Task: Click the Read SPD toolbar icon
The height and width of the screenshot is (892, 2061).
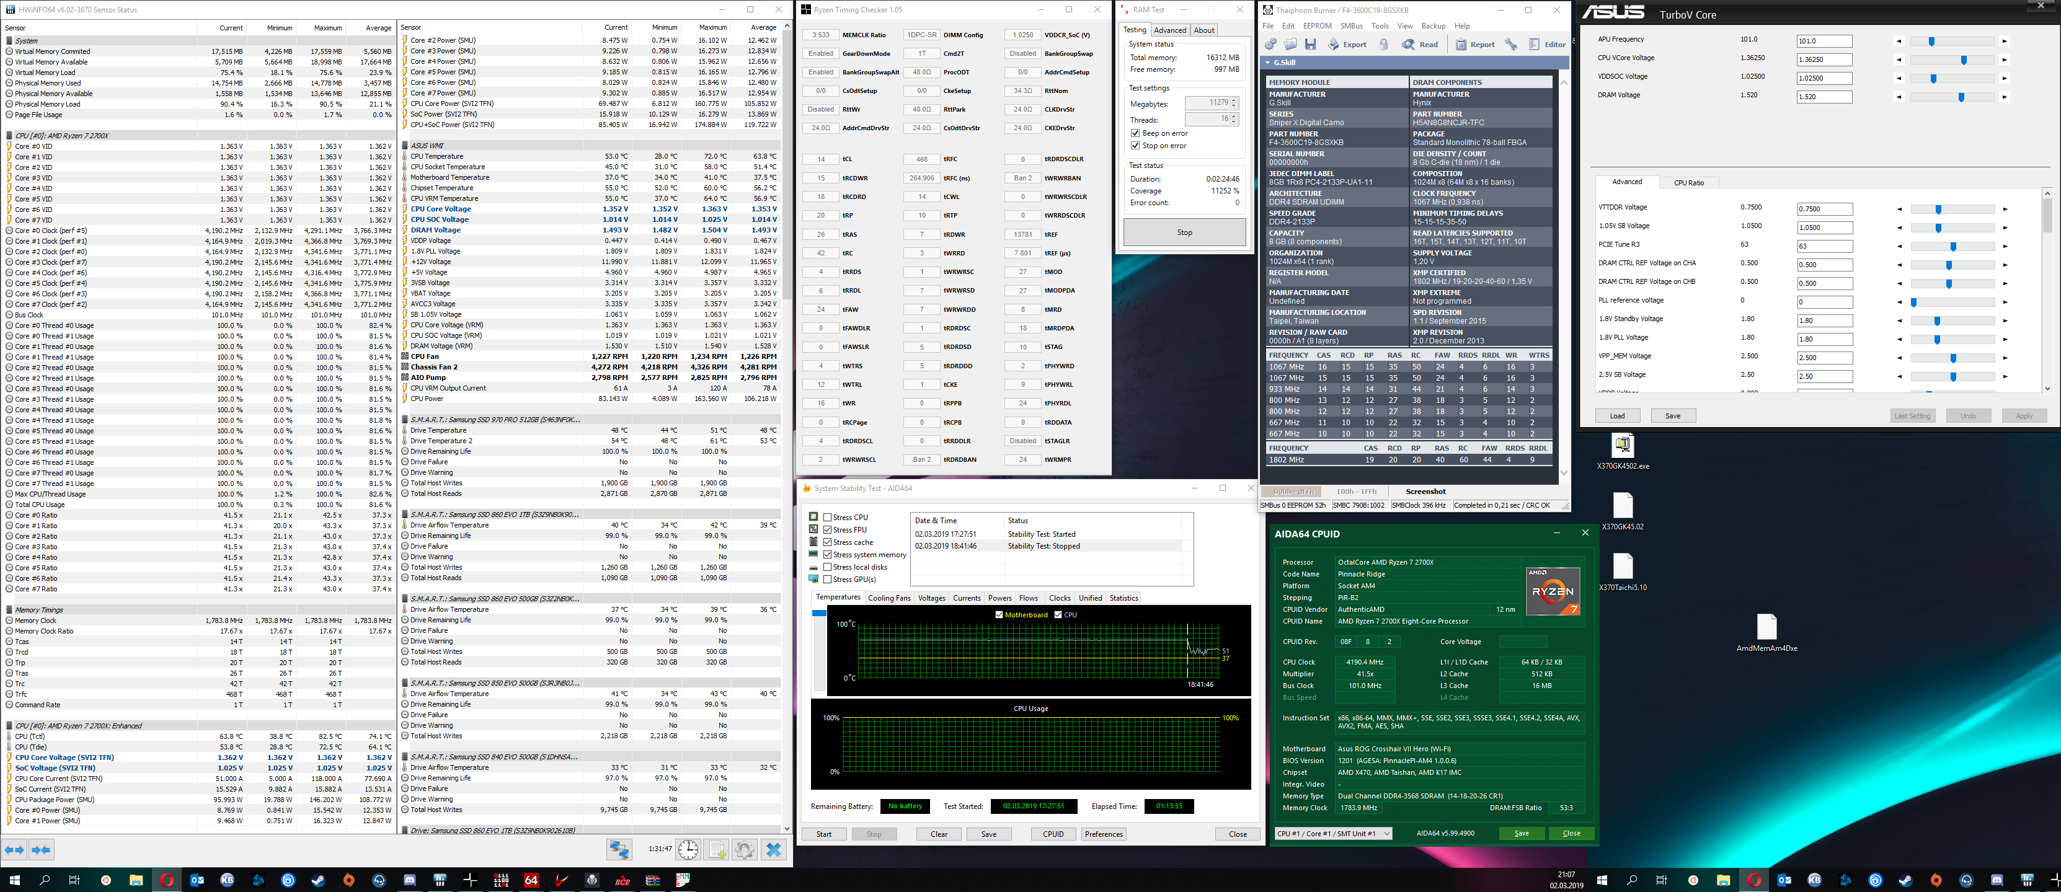Action: click(x=1408, y=45)
